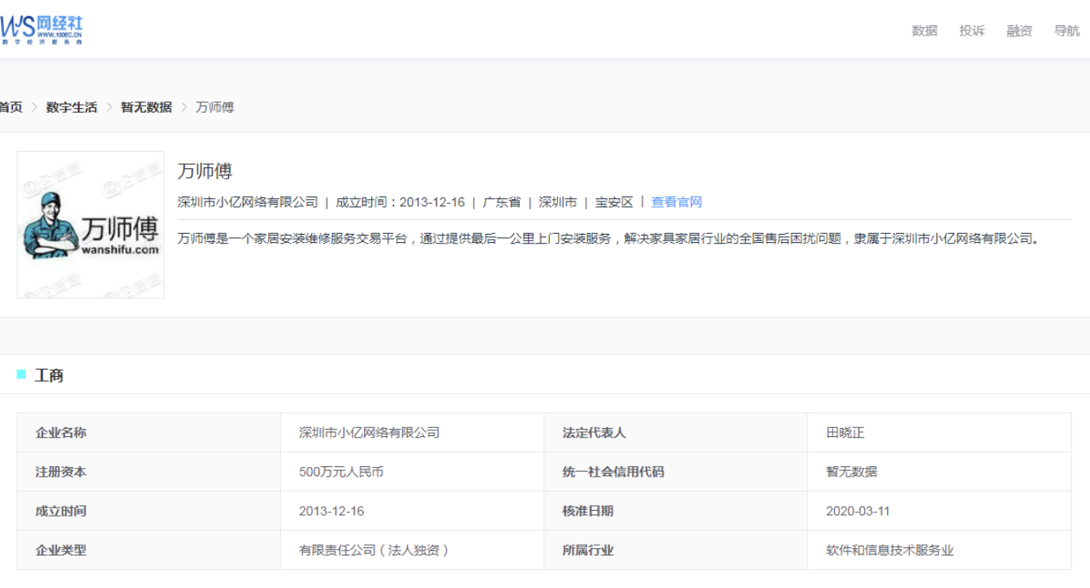Select company name in header line
Screen dimensions: 1090x588
tap(248, 202)
